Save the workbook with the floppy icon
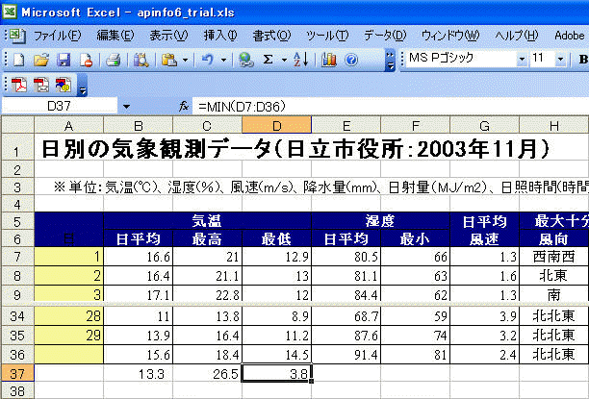Viewport: 589px width, 399px height. coord(63,60)
